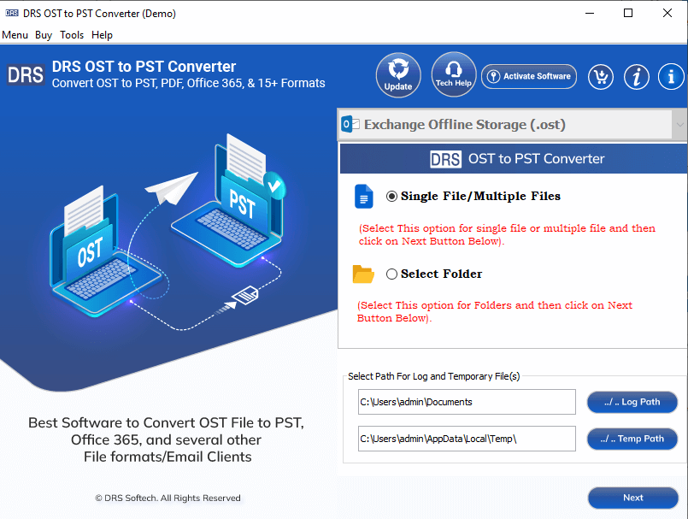
Task: Select the Select Folder radio button
Action: (x=391, y=274)
